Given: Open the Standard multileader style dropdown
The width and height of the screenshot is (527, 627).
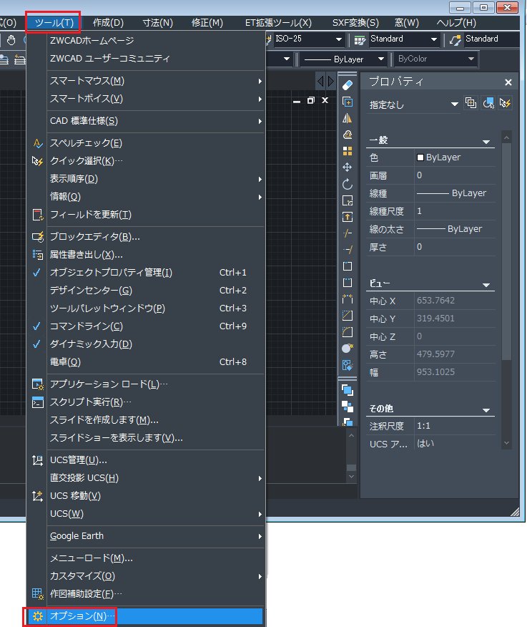Looking at the screenshot, I should point(492,39).
